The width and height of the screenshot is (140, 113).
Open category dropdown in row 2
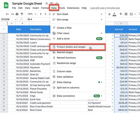pyautogui.click(x=112, y=36)
